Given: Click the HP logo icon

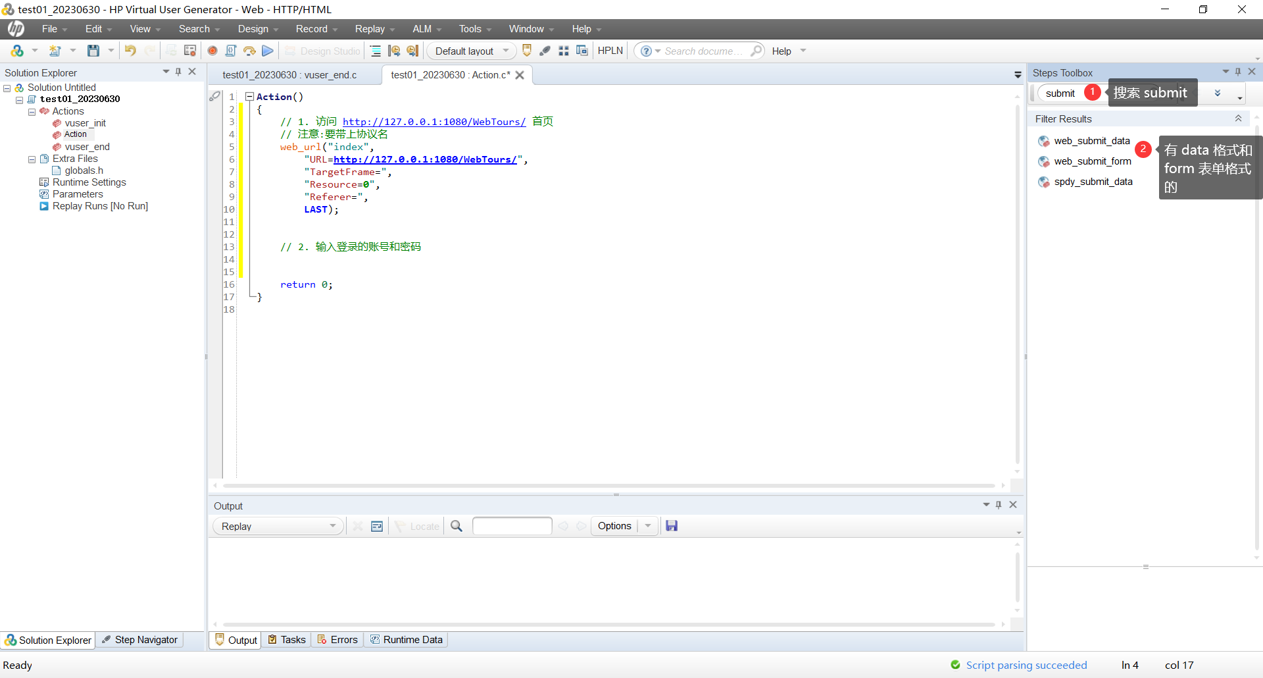Looking at the screenshot, I should pos(16,28).
